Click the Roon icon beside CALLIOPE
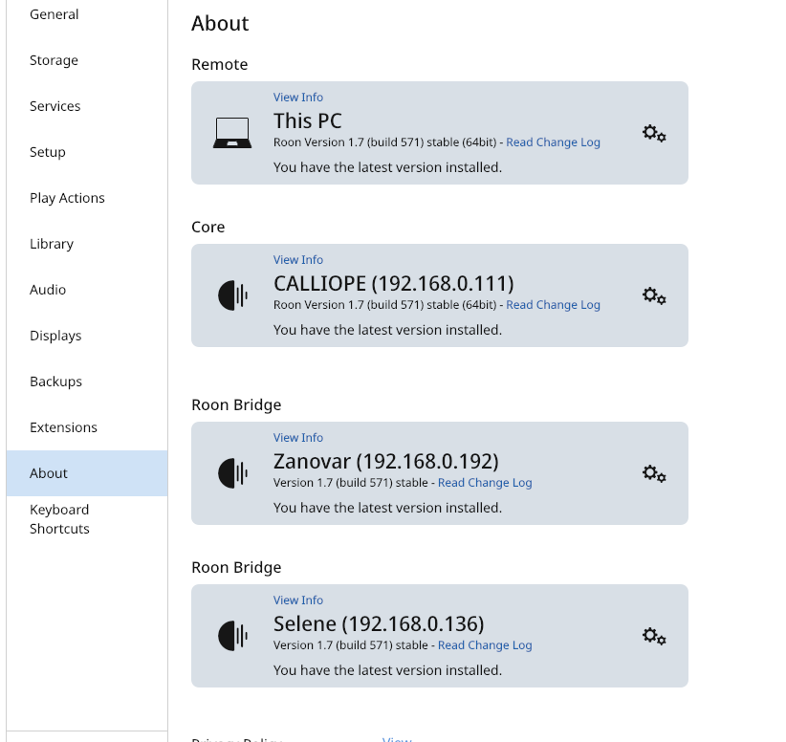This screenshot has height=742, width=786. coord(233,295)
